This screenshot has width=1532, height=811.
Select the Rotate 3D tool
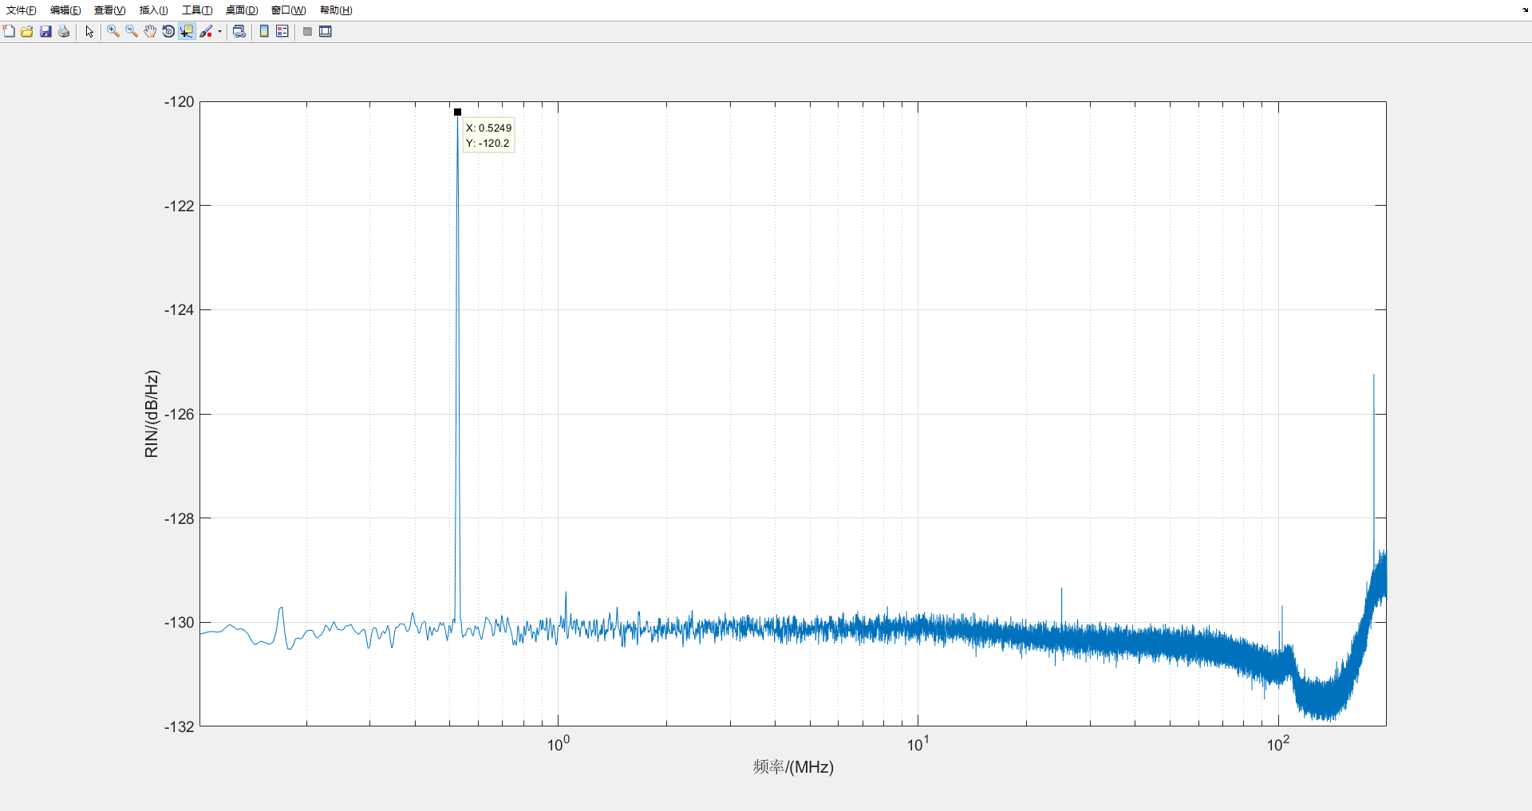point(168,31)
